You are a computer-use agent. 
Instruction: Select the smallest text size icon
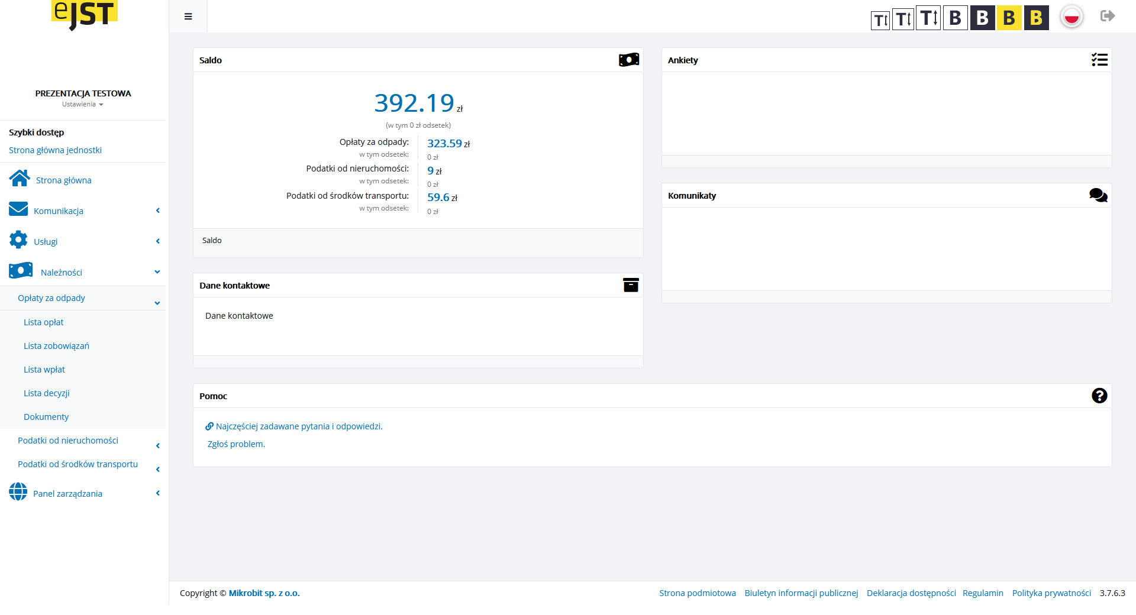880,20
